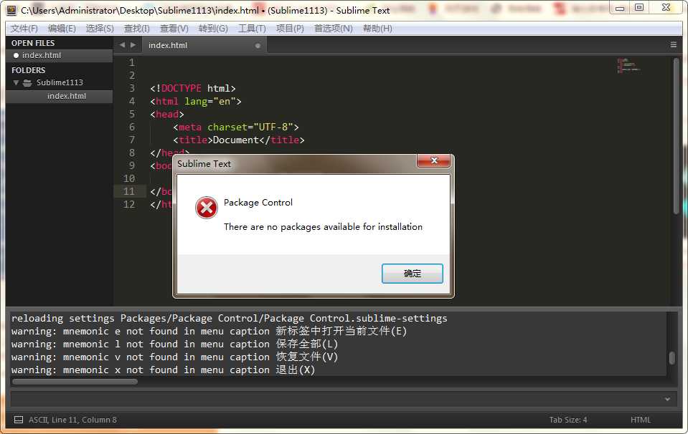The width and height of the screenshot is (688, 434).
Task: Click the editor vertical scrollbar
Action: point(676,137)
